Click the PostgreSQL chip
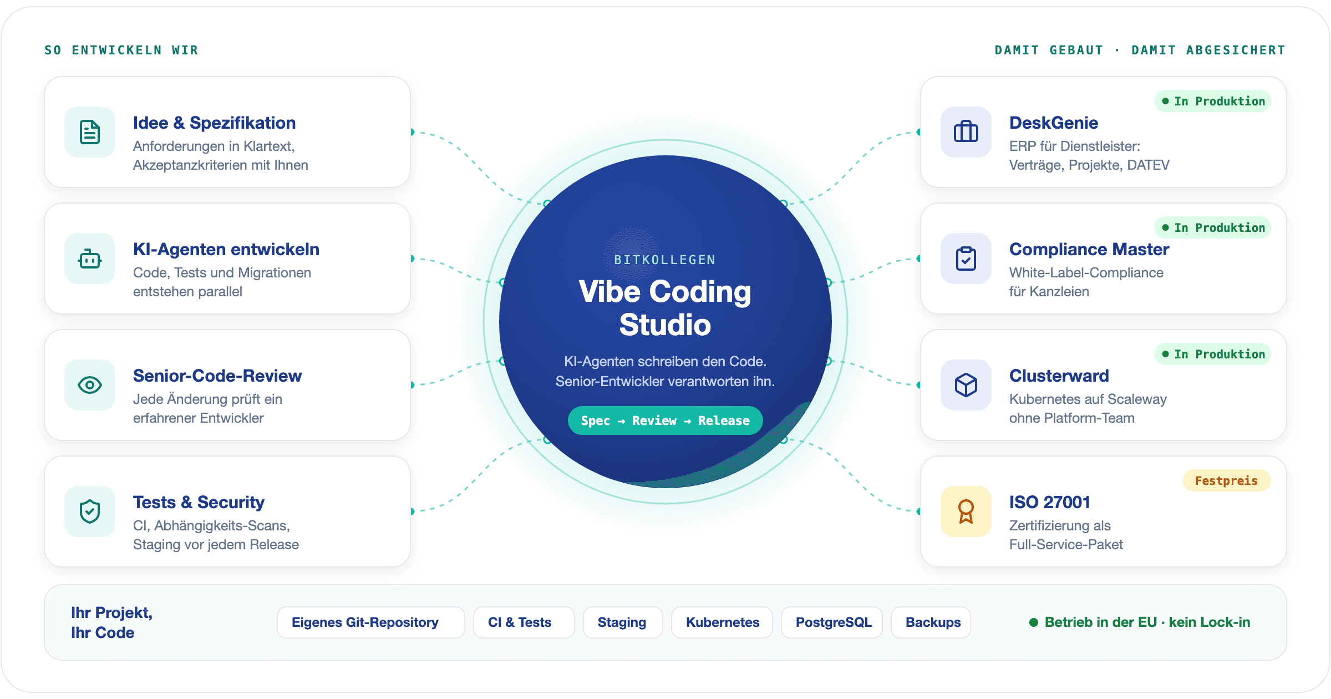Viewport: 1331px width, 699px height. tap(832, 622)
